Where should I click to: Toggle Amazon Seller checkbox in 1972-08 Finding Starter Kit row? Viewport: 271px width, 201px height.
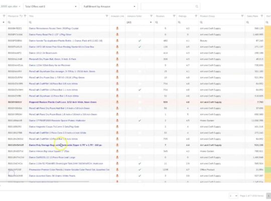pos(140,47)
